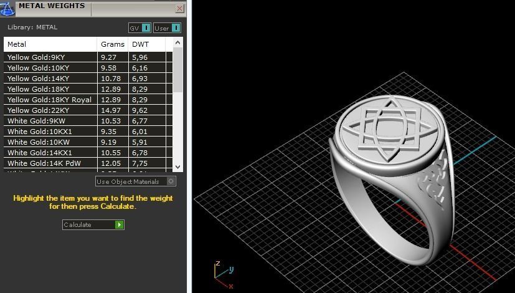Screen dimensions: 515x293
Task: Select White Gold:10KW row
Action: [88, 142]
